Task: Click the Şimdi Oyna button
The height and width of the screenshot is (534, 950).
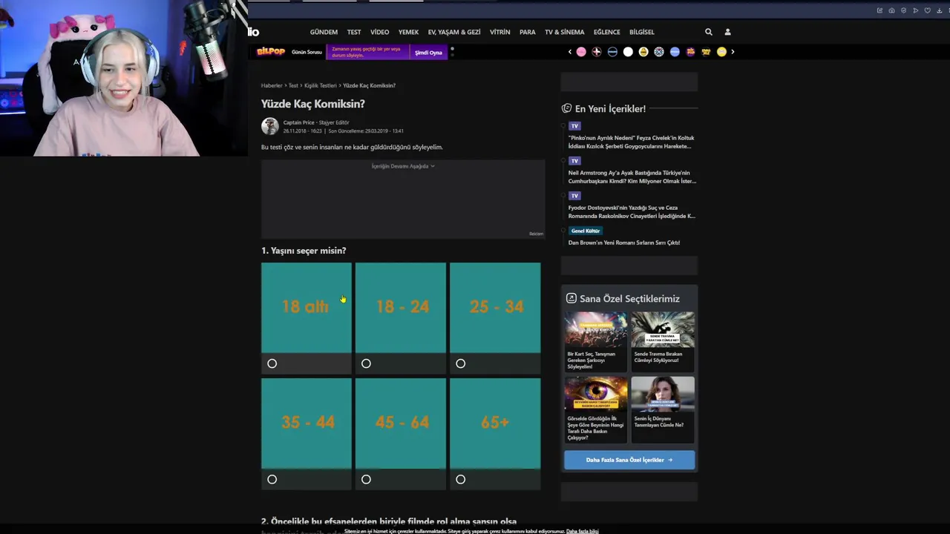Action: (428, 53)
